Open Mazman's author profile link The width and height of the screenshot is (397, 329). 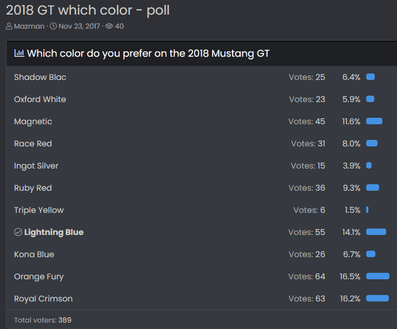click(x=29, y=26)
